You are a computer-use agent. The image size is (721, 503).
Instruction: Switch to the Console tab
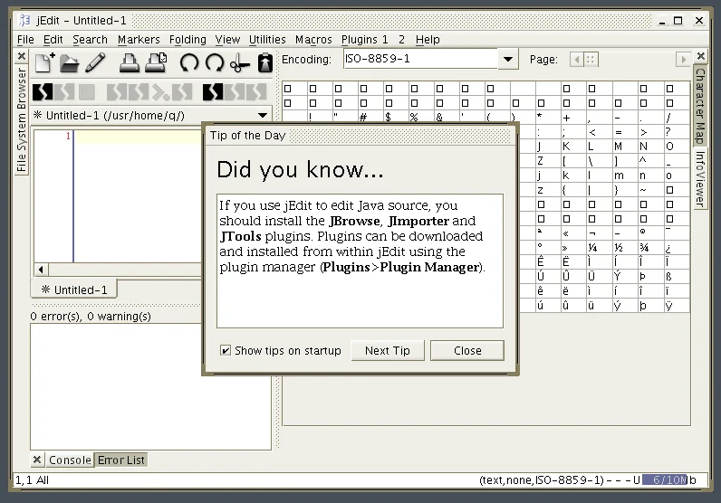click(x=70, y=460)
